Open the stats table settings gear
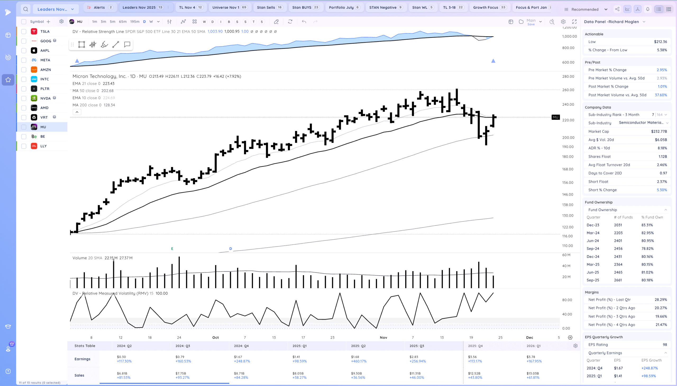This screenshot has height=386, width=677. [x=575, y=346]
